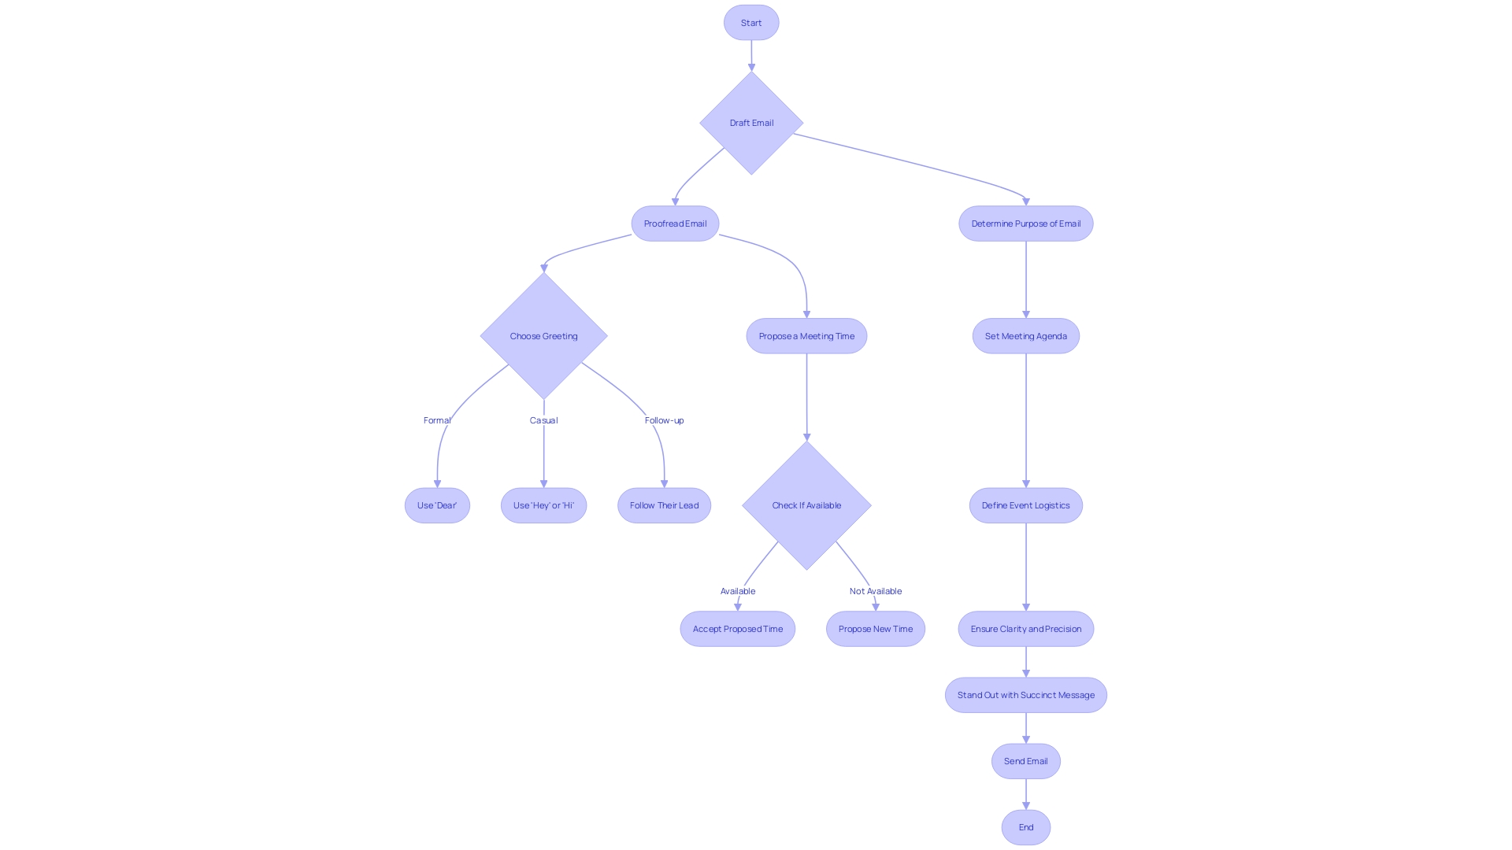Click the Set Meeting Agenda process node
Screen dimensions: 1512x850
click(1025, 335)
